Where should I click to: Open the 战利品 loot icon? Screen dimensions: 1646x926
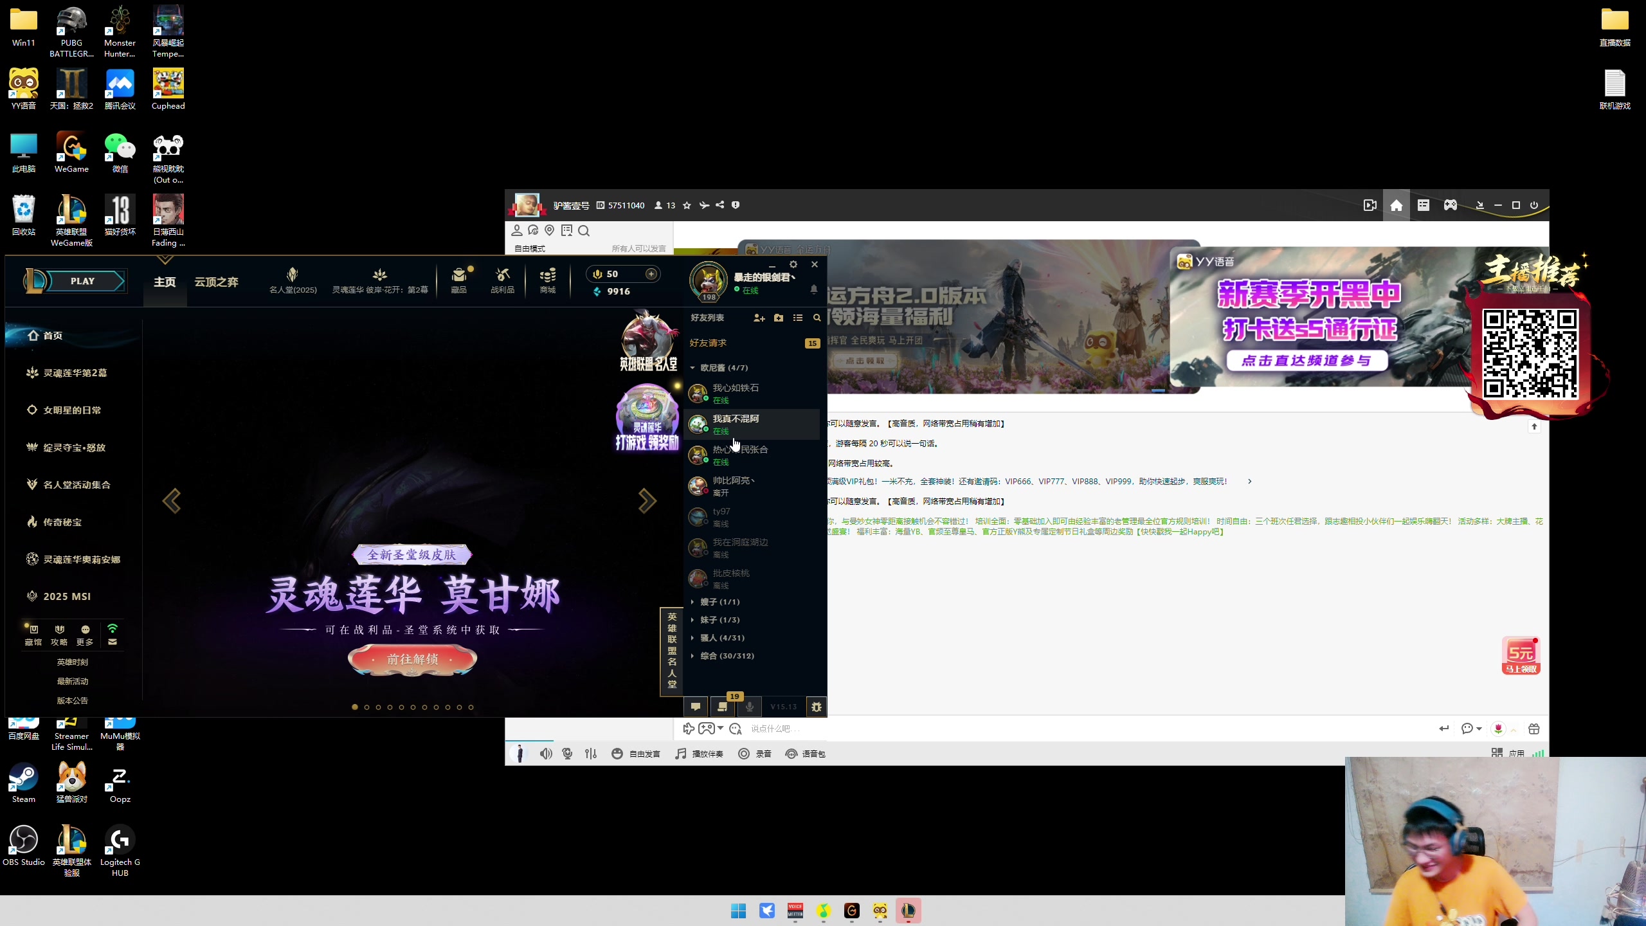coord(502,281)
